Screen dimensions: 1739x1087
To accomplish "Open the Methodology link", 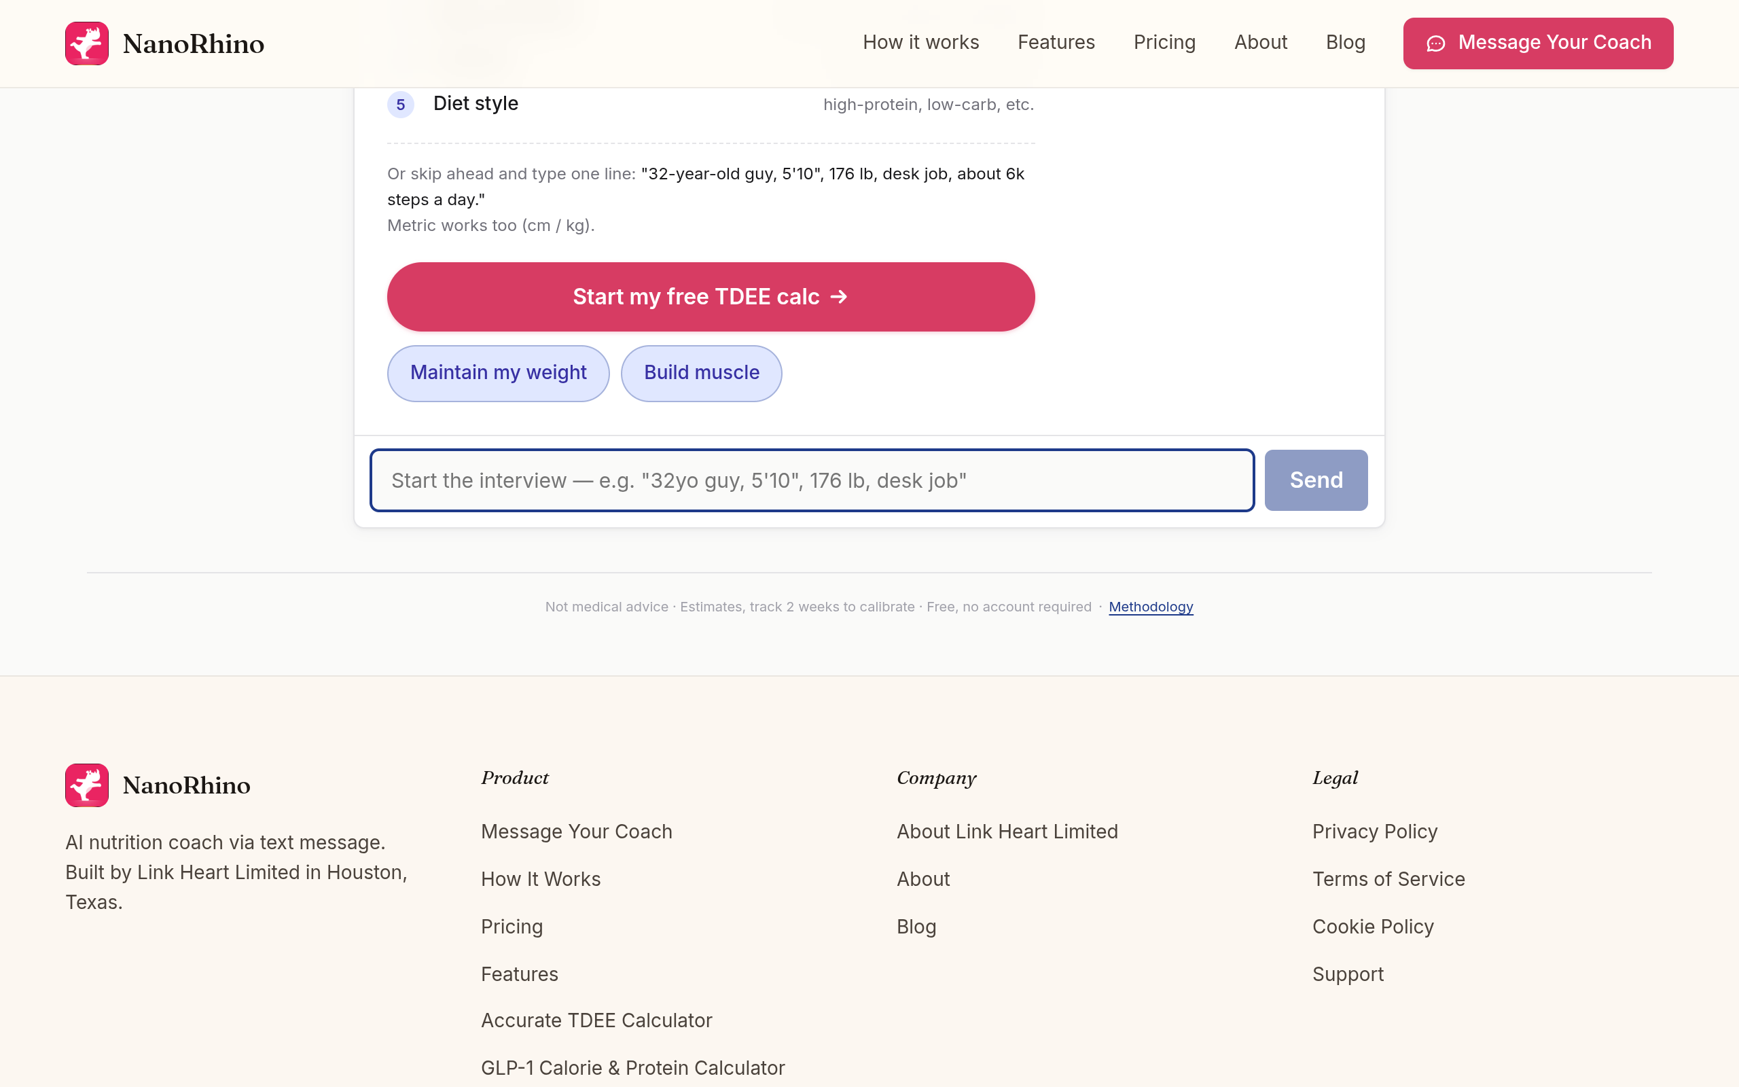I will coord(1151,607).
